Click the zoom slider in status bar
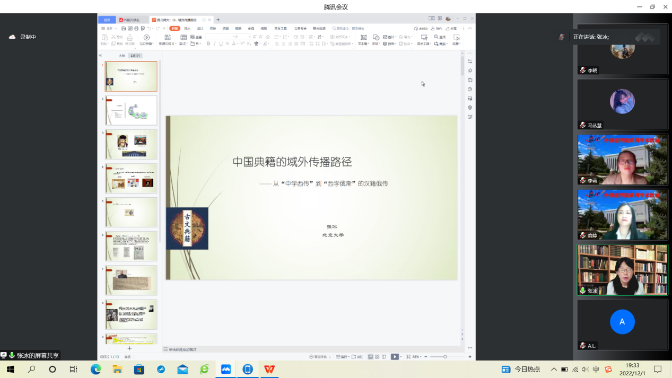Screen dimensions: 672x378 [445, 357]
